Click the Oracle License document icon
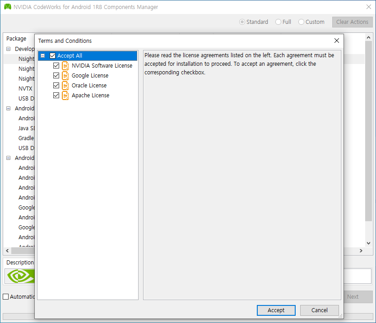The height and width of the screenshot is (323, 376). [65, 86]
